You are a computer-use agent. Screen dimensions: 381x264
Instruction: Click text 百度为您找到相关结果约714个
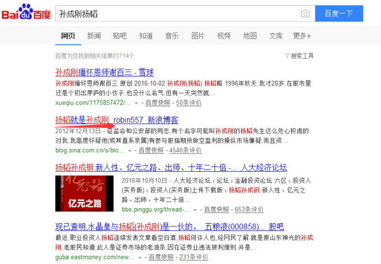click(95, 56)
